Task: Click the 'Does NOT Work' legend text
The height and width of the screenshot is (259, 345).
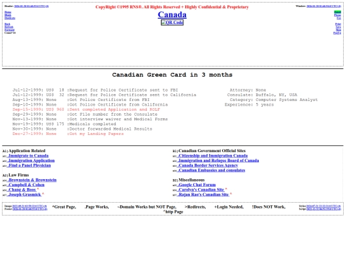Action: [x=268, y=207]
